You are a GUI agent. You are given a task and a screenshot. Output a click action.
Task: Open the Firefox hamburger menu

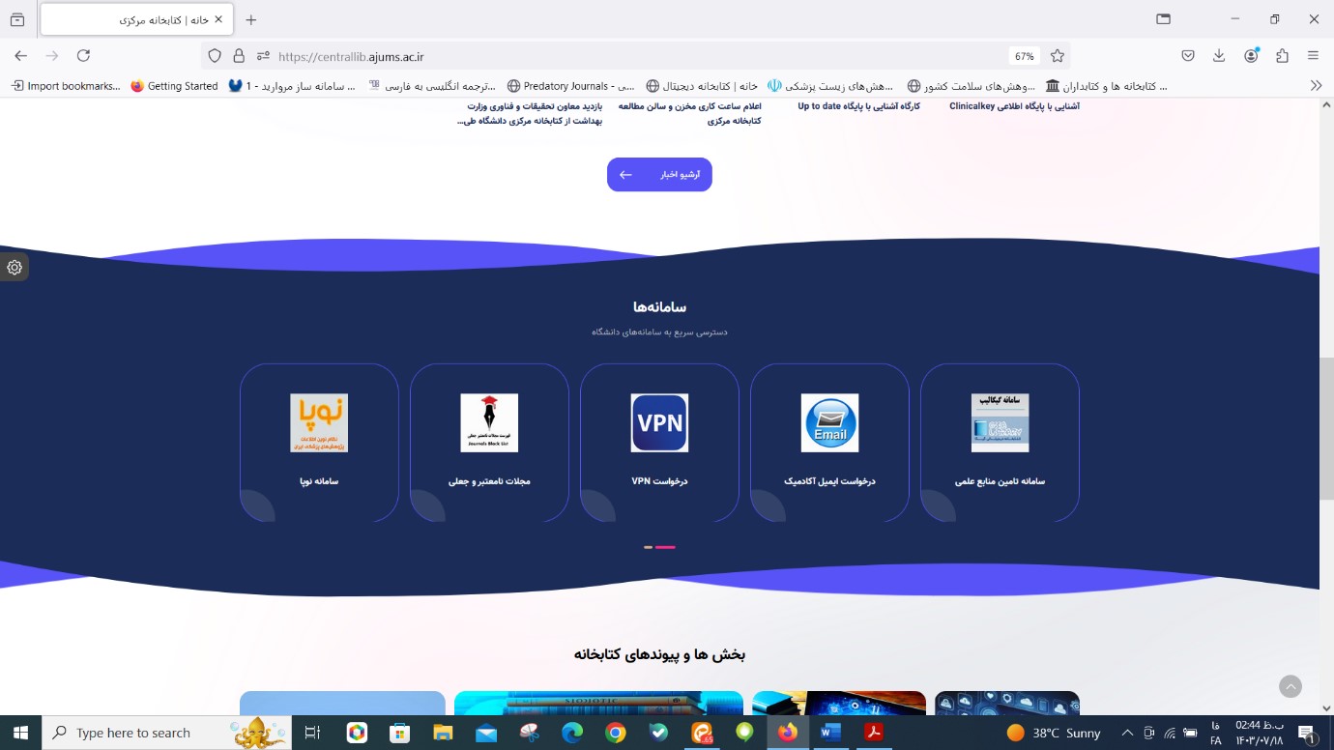pyautogui.click(x=1313, y=56)
